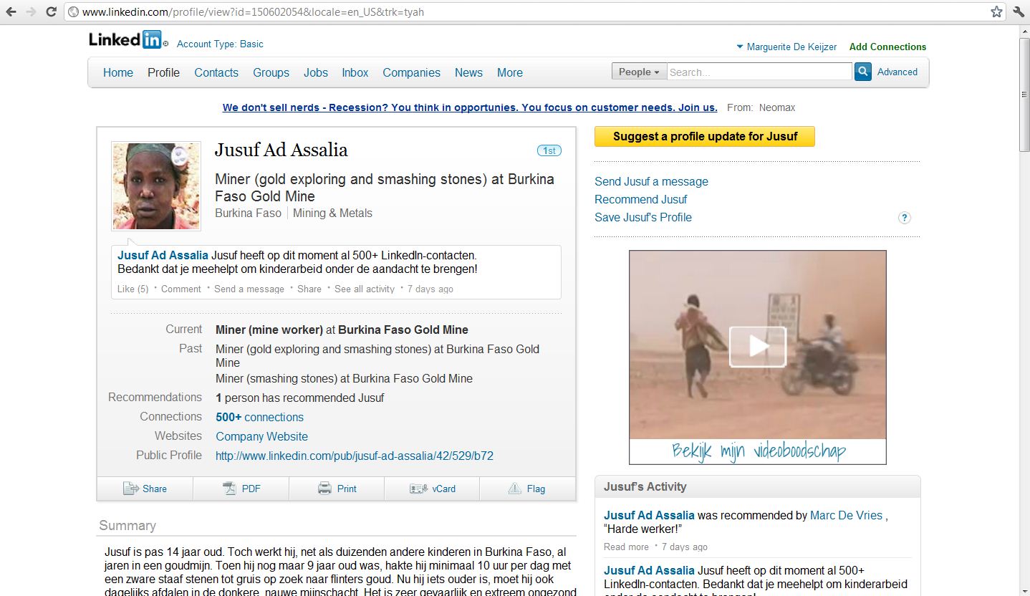Open the More menu
Image resolution: width=1030 pixels, height=596 pixels.
pyautogui.click(x=510, y=72)
